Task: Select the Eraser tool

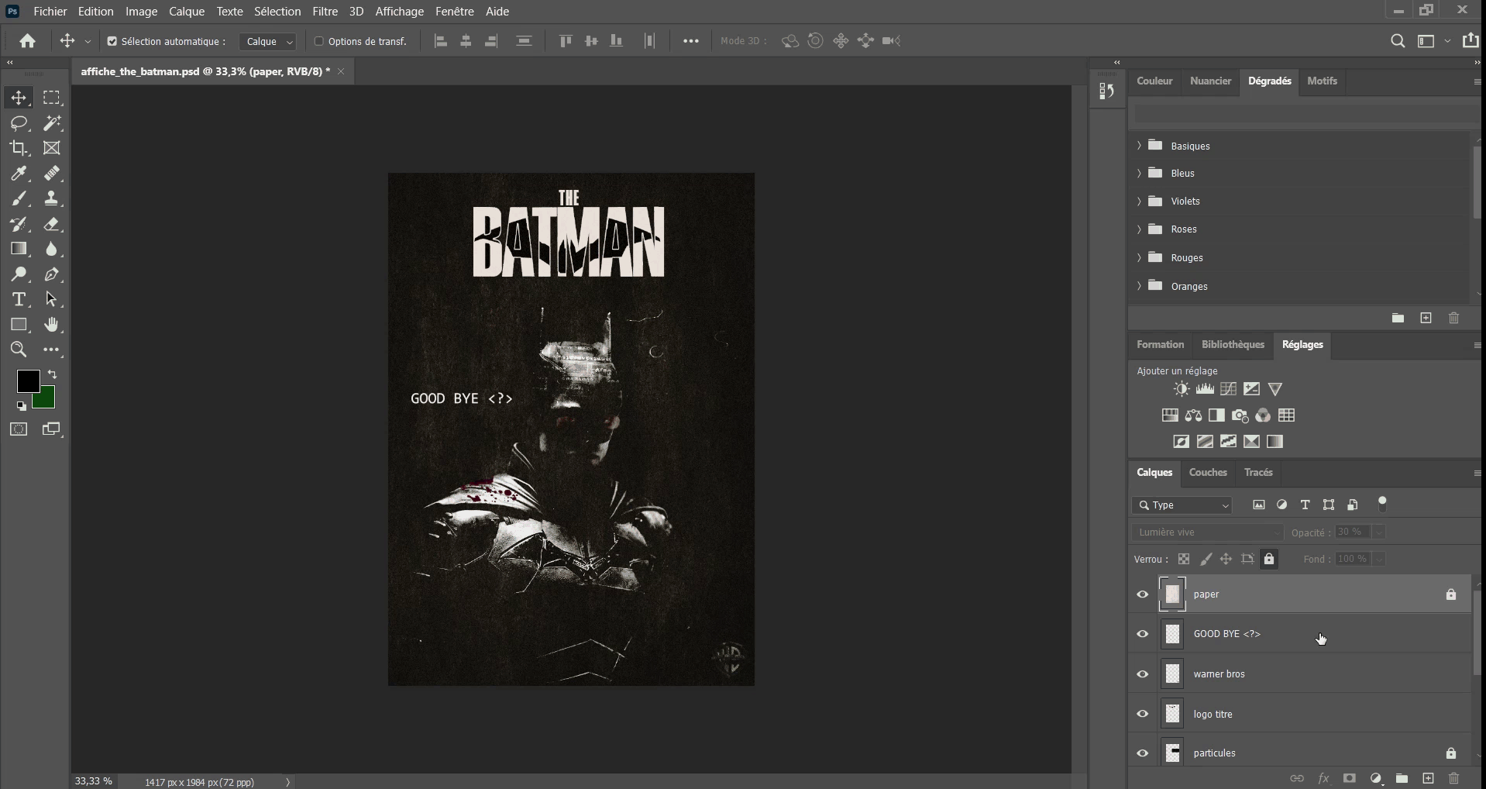Action: (x=53, y=225)
